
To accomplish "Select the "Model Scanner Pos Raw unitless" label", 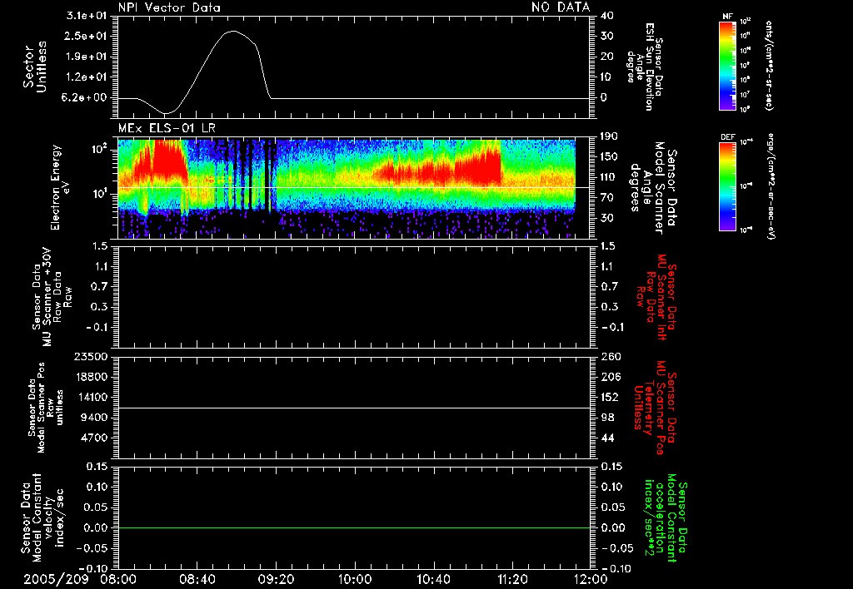I will click(46, 408).
